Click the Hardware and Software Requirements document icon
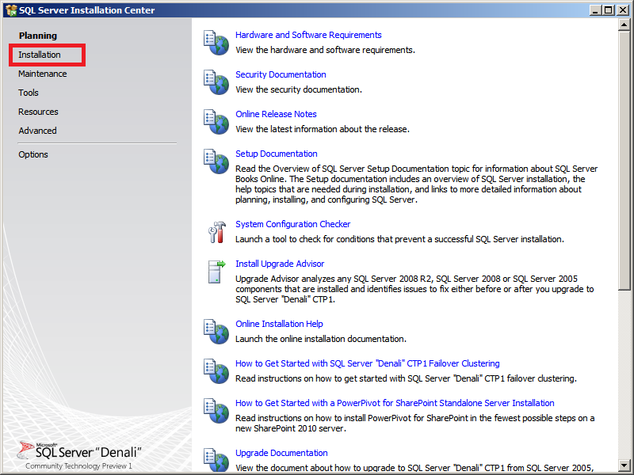 click(216, 43)
